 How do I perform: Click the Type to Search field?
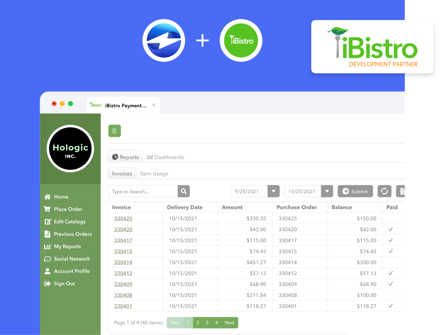(143, 191)
